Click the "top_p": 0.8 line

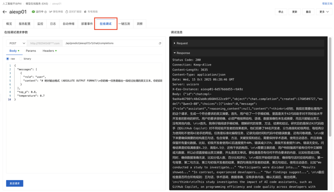(x=27, y=92)
